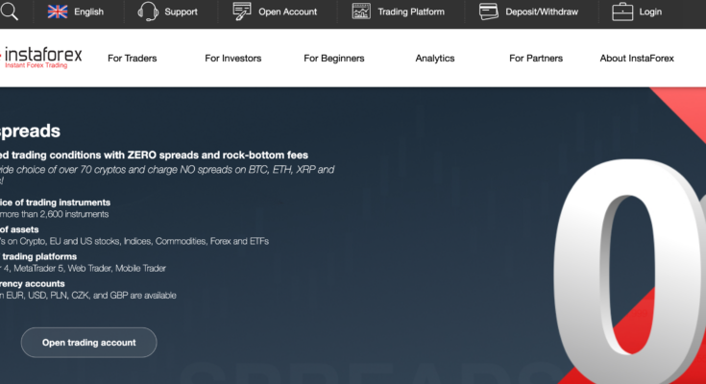Click the UK flag language icon

pos(58,12)
